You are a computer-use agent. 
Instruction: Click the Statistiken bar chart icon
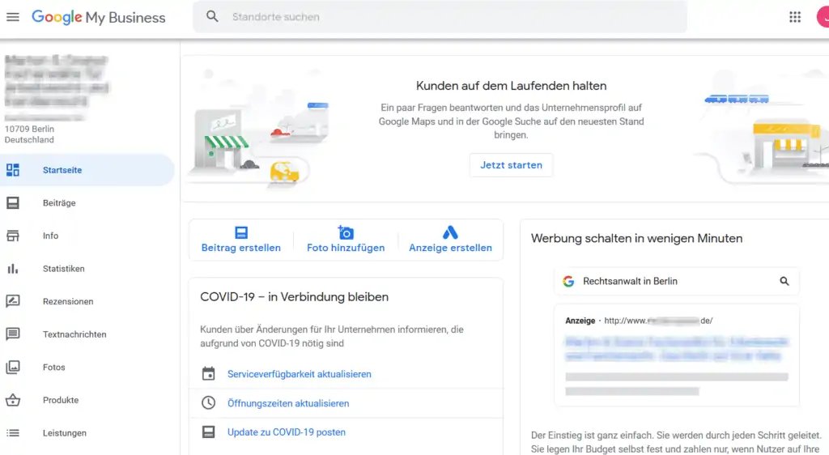(x=13, y=269)
